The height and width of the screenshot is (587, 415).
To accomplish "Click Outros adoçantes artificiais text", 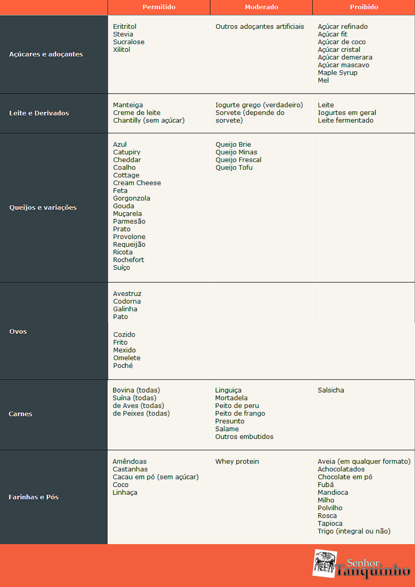I will click(x=259, y=27).
